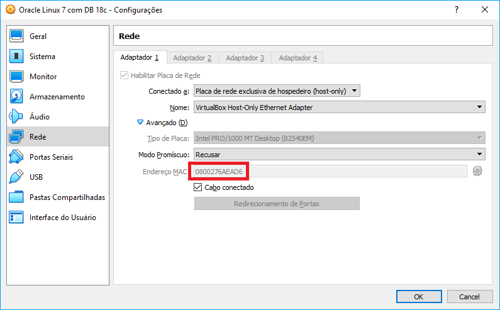Open the USB settings page
Image resolution: width=500 pixels, height=310 pixels.
[58, 177]
